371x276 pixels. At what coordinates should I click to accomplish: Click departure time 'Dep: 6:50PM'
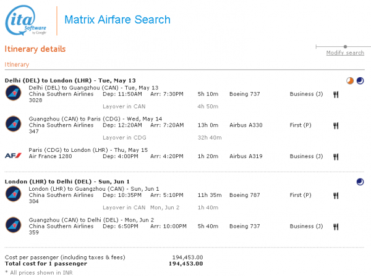[121, 227]
